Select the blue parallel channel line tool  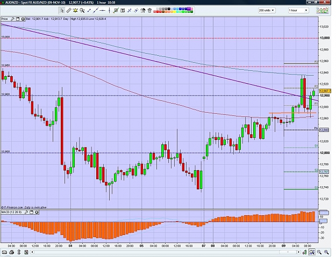(136, 10)
